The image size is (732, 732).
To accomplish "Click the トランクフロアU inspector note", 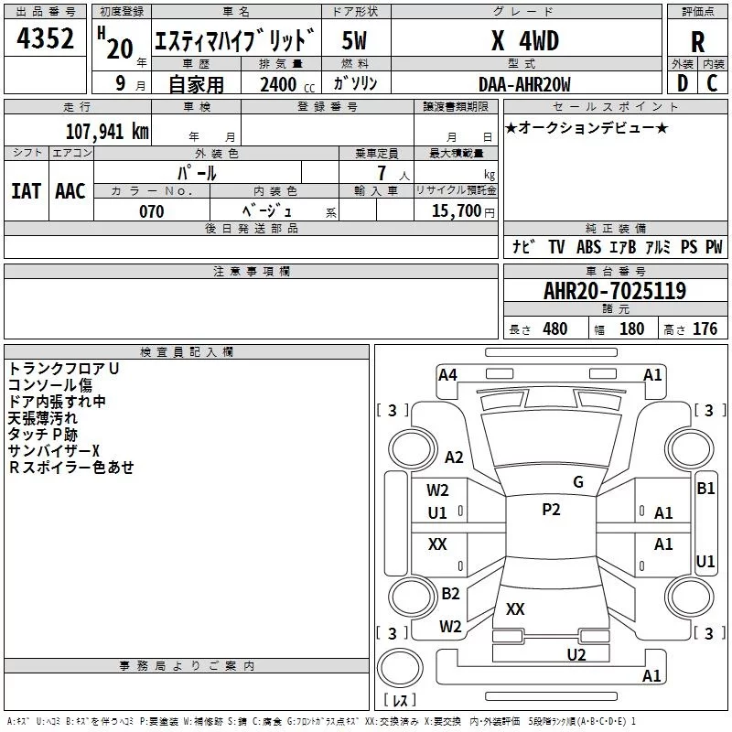I will (x=63, y=369).
